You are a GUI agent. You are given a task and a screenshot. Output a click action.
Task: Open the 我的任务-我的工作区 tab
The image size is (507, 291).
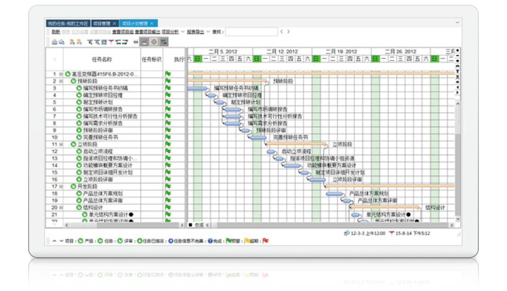(x=68, y=23)
